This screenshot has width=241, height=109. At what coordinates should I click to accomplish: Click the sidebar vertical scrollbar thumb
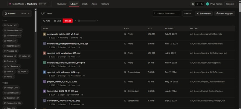click(x=36, y=21)
